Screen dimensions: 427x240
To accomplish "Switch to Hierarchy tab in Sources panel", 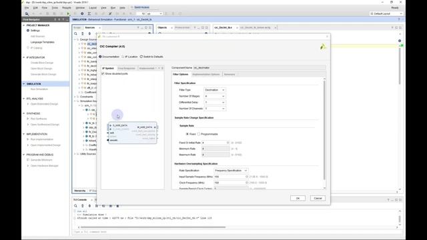I will click(80, 191).
